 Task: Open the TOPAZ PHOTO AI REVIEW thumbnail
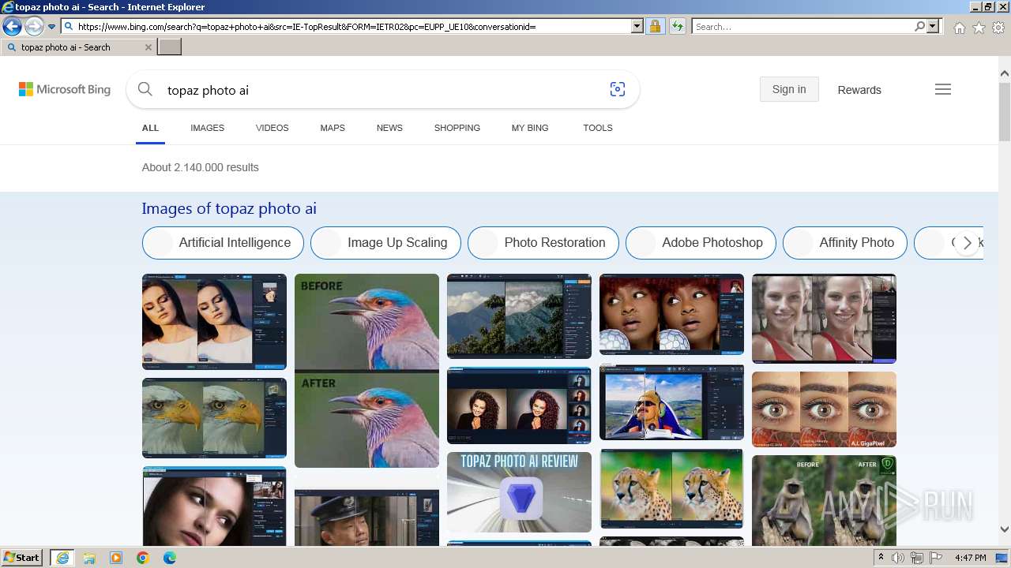point(519,492)
